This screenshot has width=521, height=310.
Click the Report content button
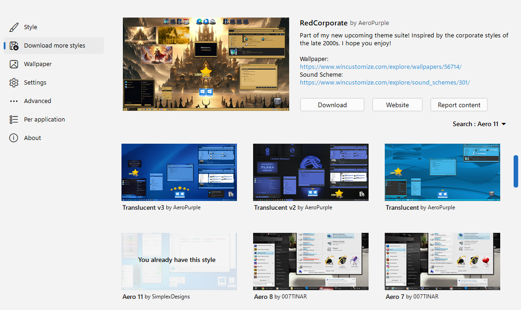click(x=459, y=105)
